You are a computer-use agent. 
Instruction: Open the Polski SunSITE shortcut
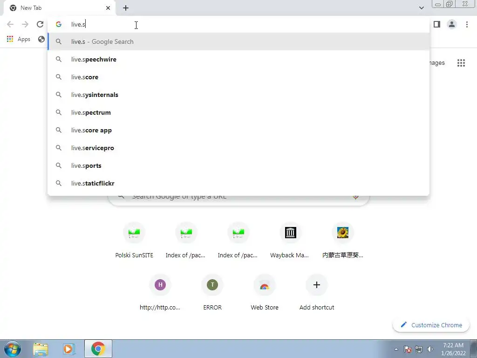point(134,241)
